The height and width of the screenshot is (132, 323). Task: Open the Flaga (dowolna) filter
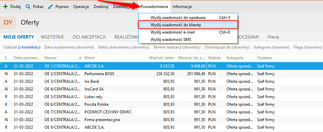point(308,47)
